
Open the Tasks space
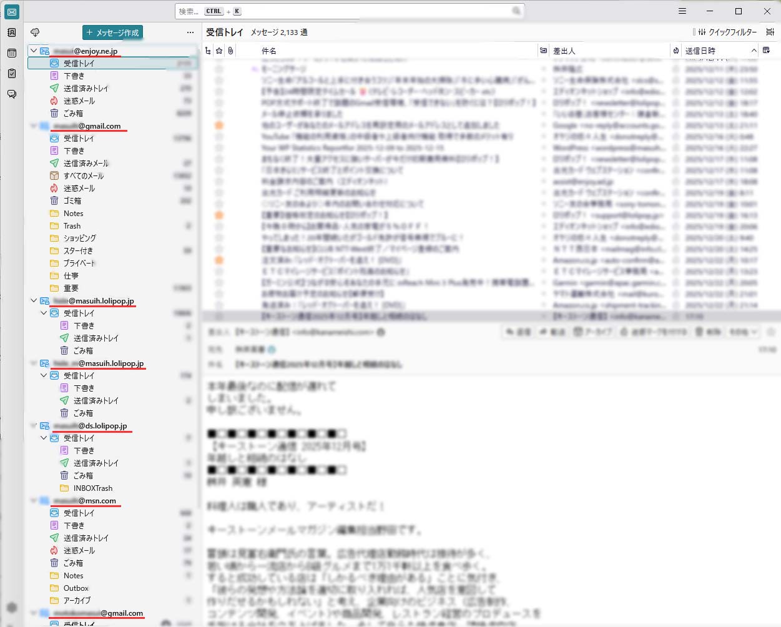click(x=12, y=74)
